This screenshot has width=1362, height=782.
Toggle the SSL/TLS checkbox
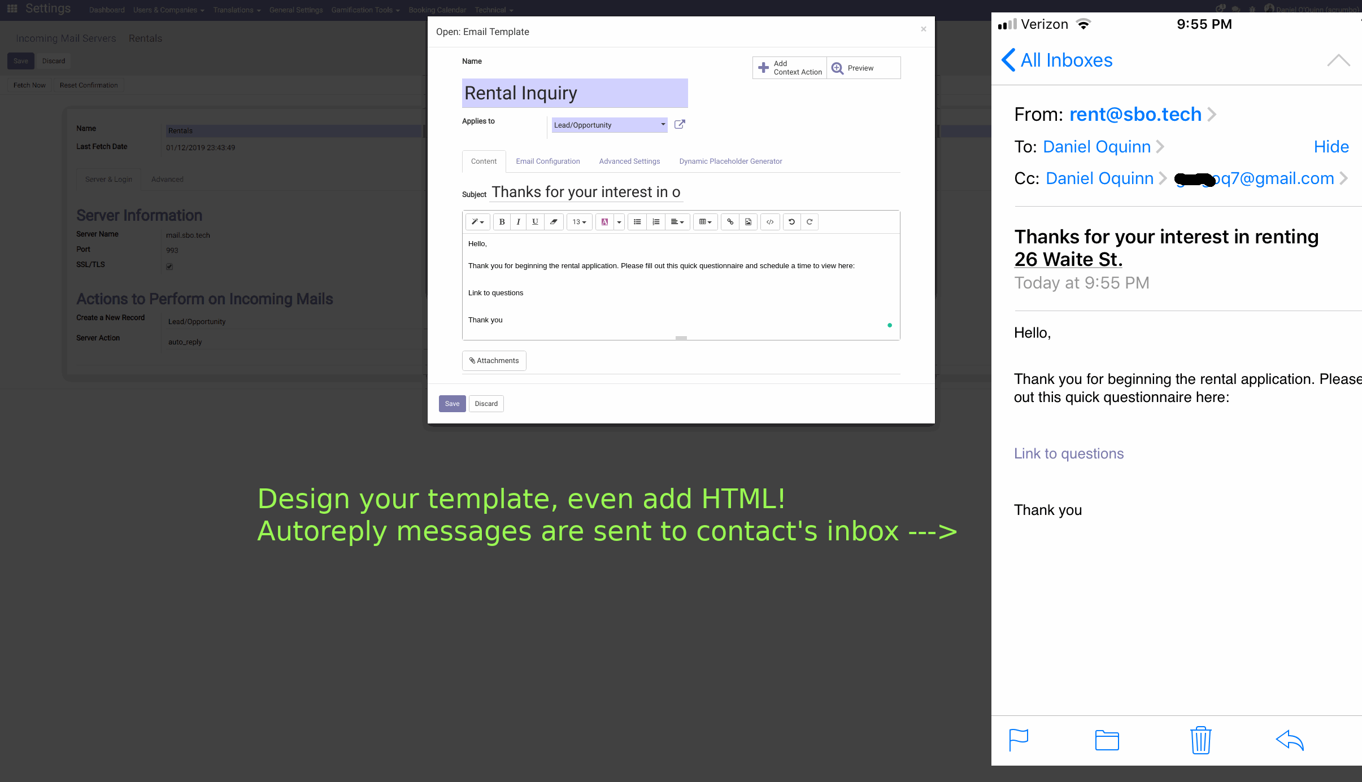click(x=169, y=266)
